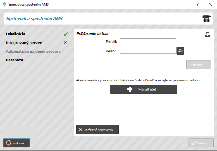Click the magic hat wizard icon

tap(206, 18)
